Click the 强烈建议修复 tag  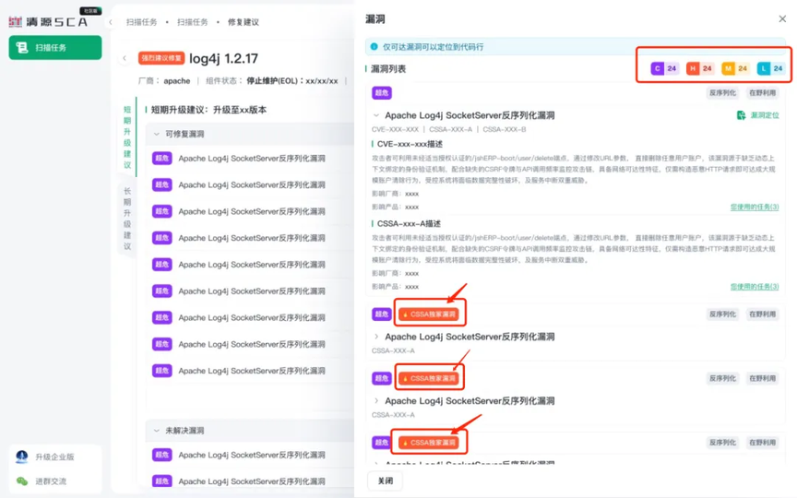[x=161, y=58]
